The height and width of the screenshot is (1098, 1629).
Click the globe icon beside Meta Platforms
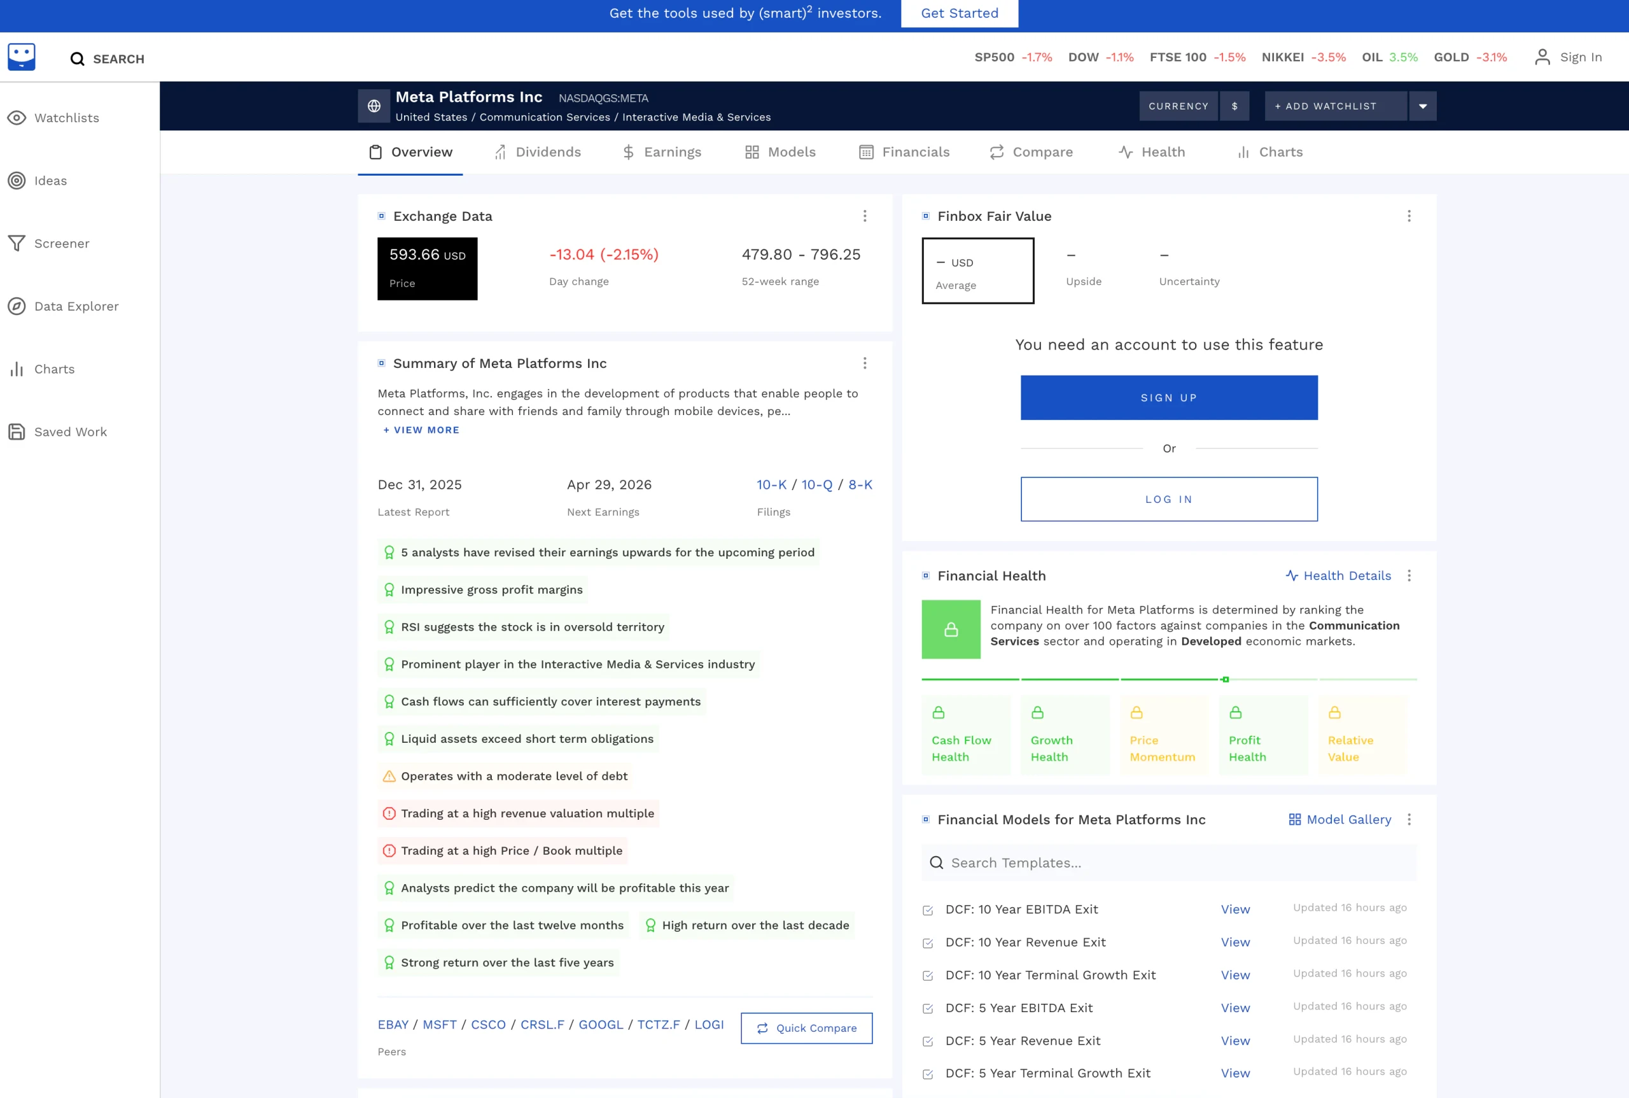(x=374, y=106)
